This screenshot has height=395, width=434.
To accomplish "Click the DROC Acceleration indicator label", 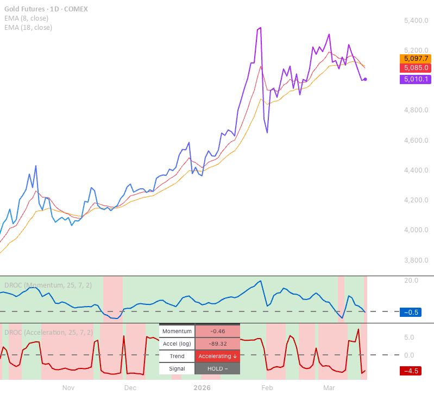I will pyautogui.click(x=48, y=332).
